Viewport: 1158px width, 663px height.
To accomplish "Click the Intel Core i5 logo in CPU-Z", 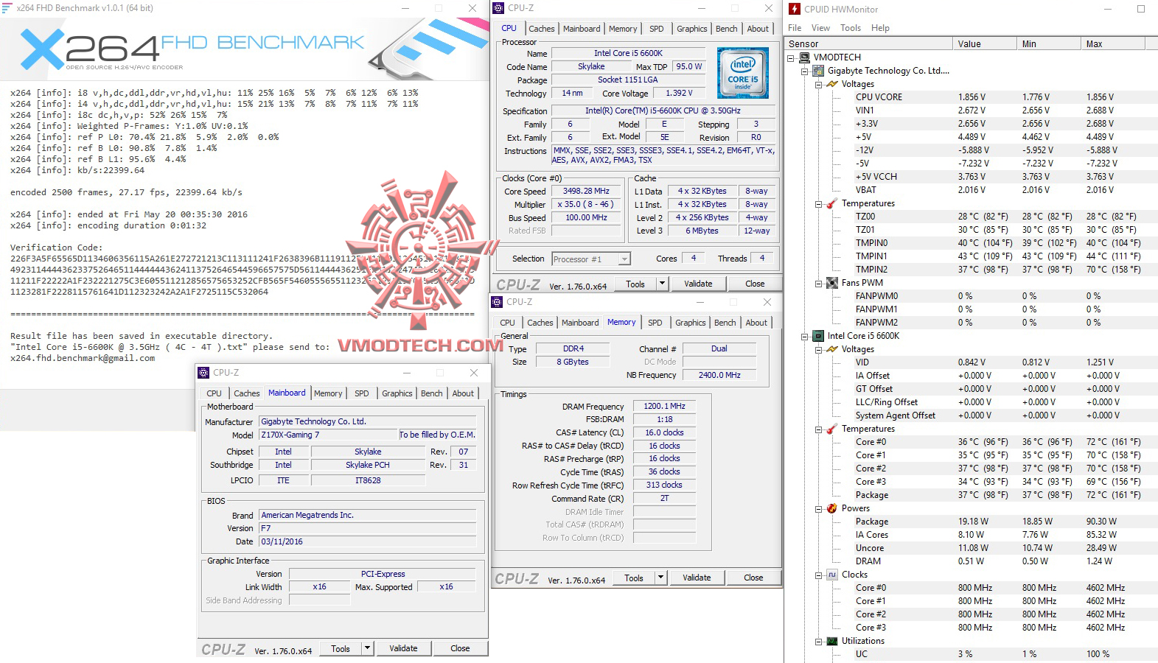I will click(x=743, y=73).
